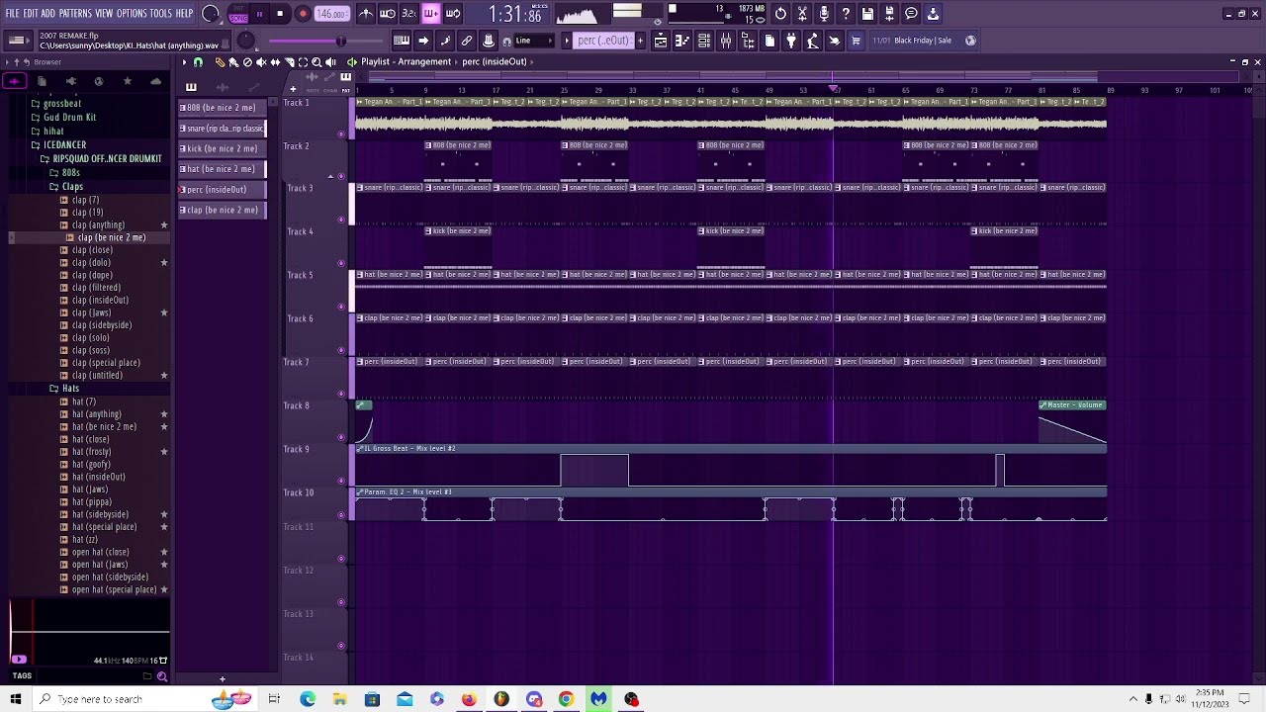The image size is (1266, 712).
Task: Open the Line snap dropdown
Action: point(532,41)
